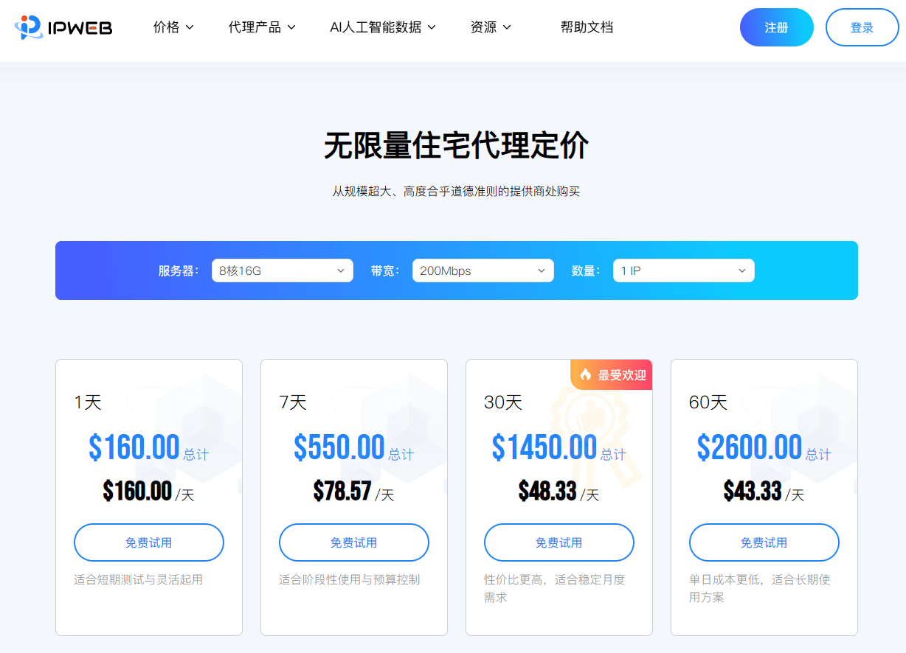Expand the 数量 dropdown showing 1 IP

pyautogui.click(x=684, y=270)
